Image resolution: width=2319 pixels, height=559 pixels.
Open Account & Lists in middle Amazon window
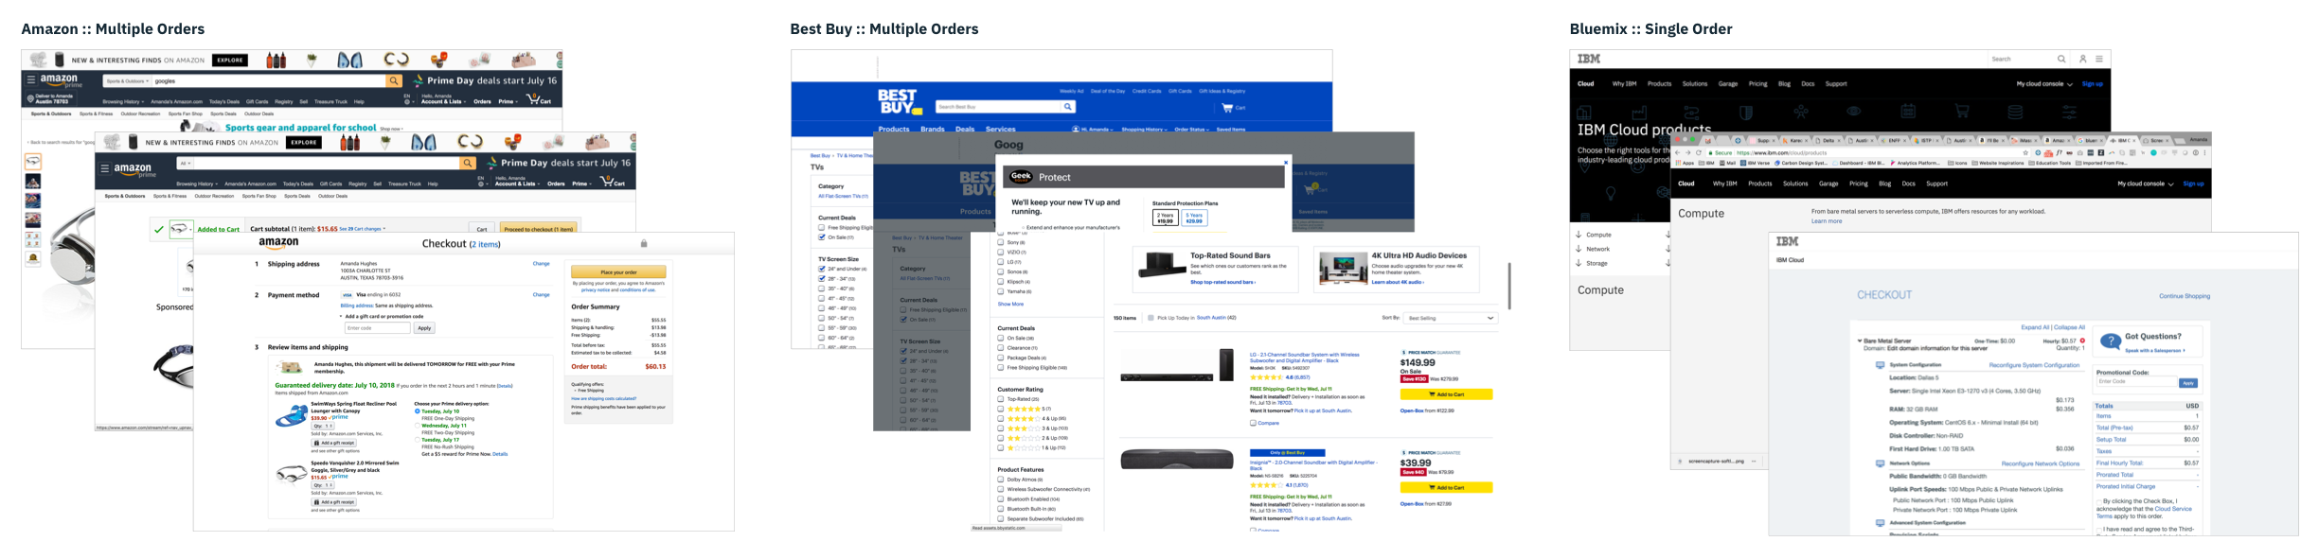pos(516,183)
